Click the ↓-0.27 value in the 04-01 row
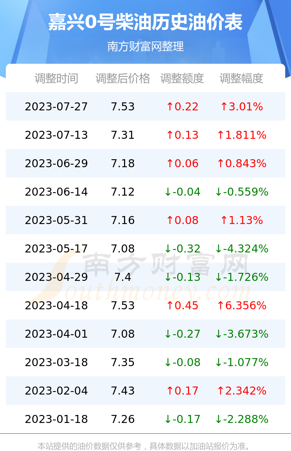 182,334
